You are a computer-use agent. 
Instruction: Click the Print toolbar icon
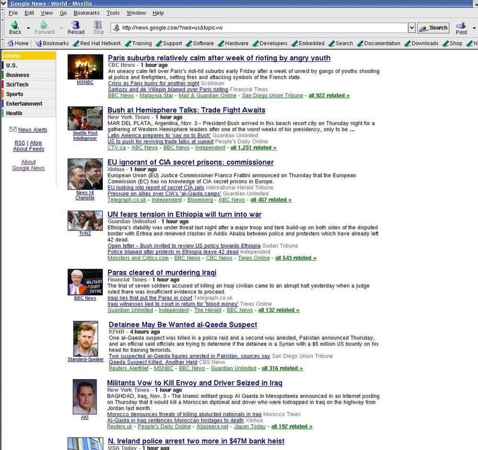point(461,28)
